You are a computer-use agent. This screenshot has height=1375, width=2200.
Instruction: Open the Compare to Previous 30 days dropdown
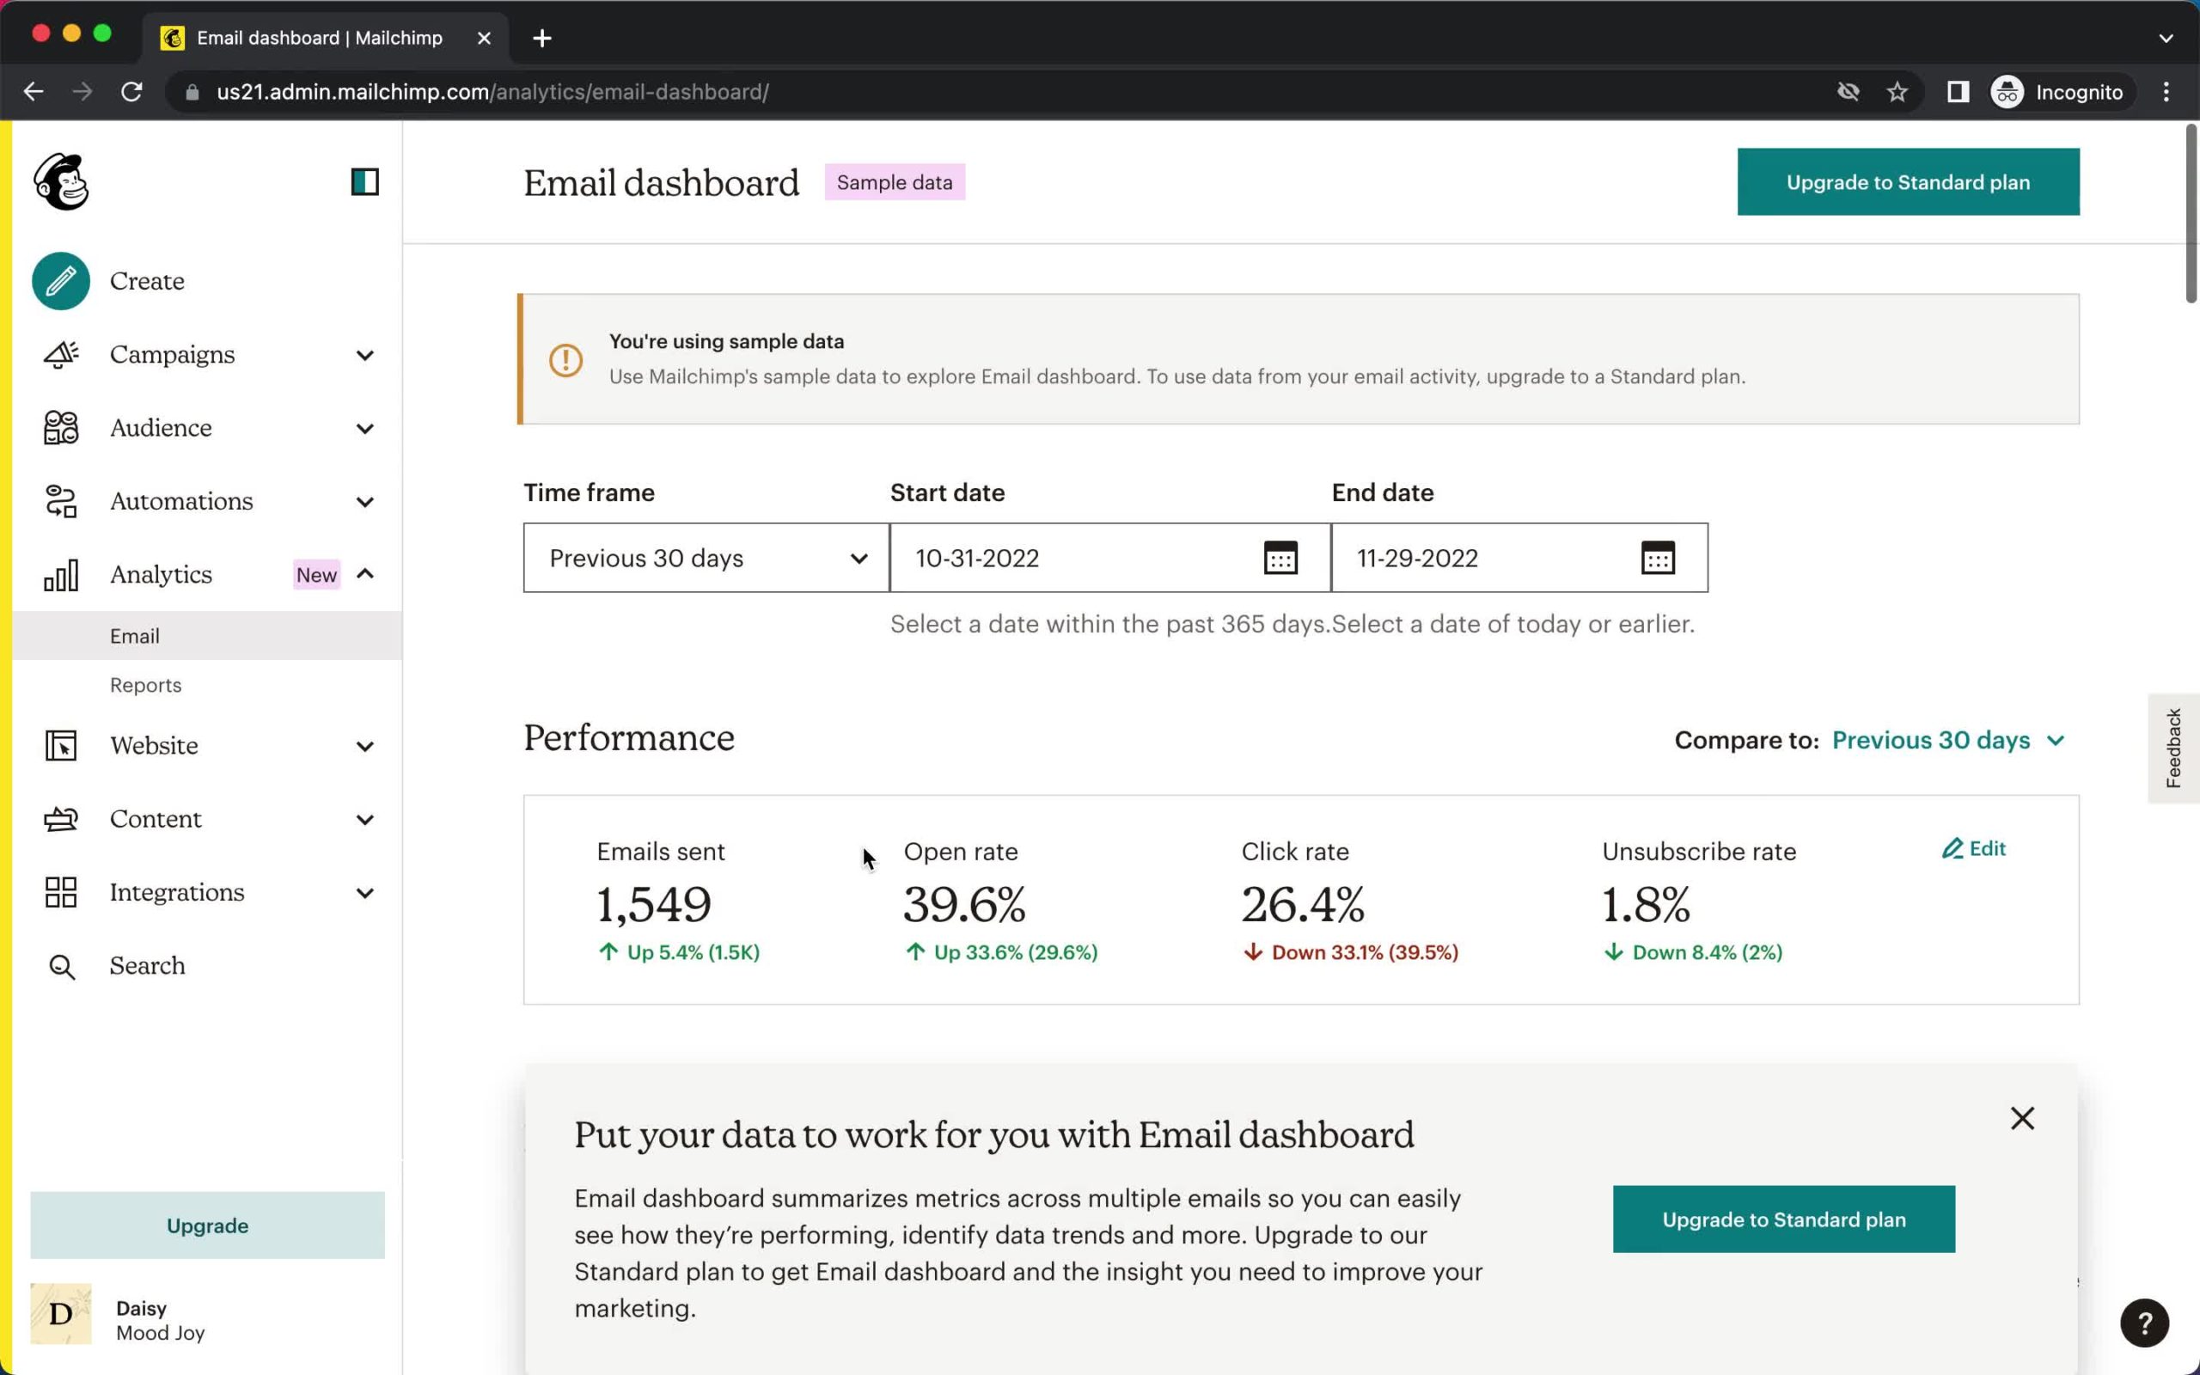(x=1947, y=740)
